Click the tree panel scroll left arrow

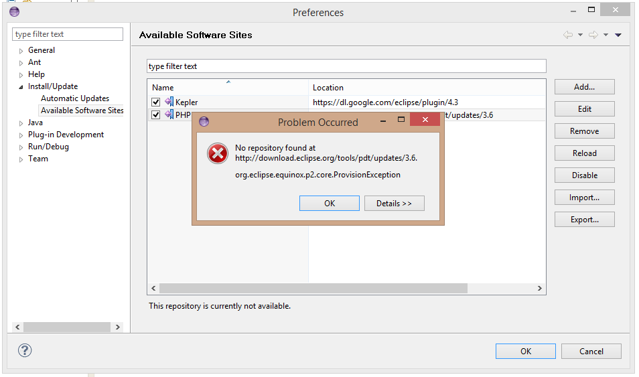click(17, 327)
